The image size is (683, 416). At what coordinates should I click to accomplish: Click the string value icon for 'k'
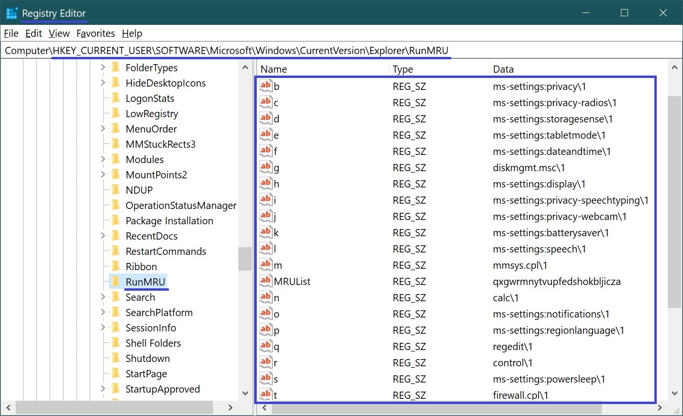(x=266, y=232)
